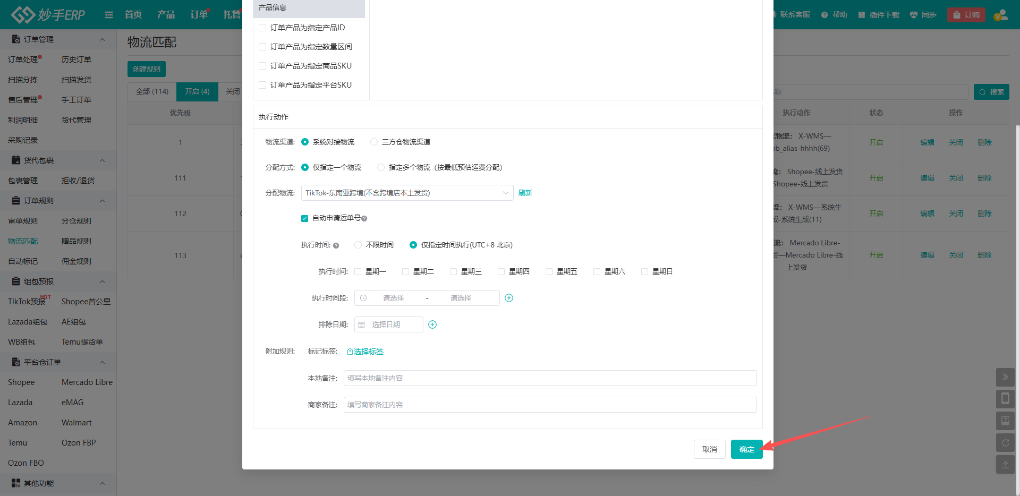1020x496 pixels.
Task: Switch to 开启 (4) tab
Action: point(197,91)
